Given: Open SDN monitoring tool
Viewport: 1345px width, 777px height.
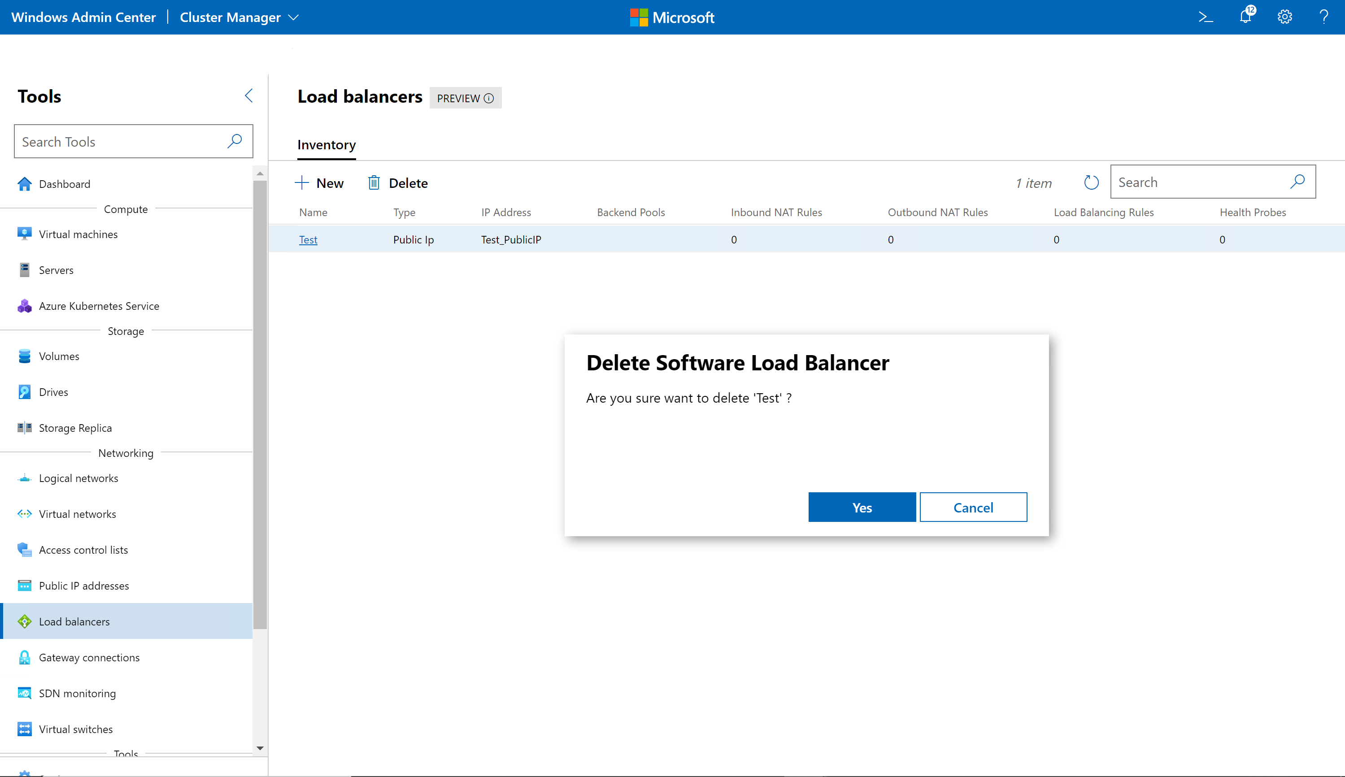Looking at the screenshot, I should click(77, 693).
